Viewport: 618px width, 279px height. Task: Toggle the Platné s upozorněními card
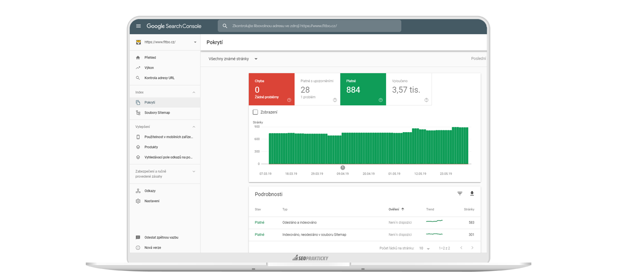pos(318,89)
